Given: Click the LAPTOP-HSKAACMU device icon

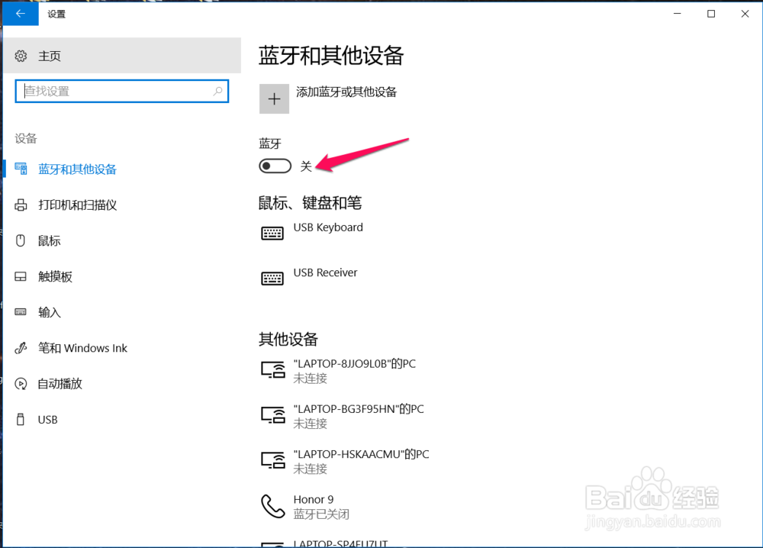Looking at the screenshot, I should pos(273,460).
